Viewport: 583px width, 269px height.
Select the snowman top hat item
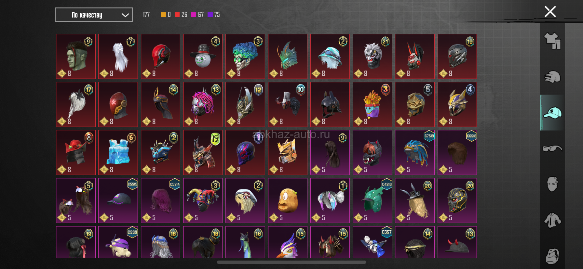point(203,56)
